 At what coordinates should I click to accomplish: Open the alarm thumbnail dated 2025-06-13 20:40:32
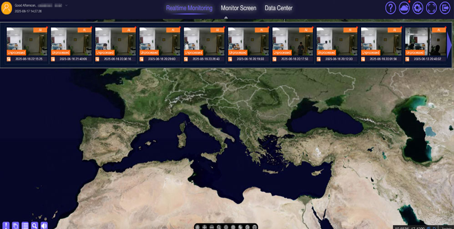[x=425, y=45]
